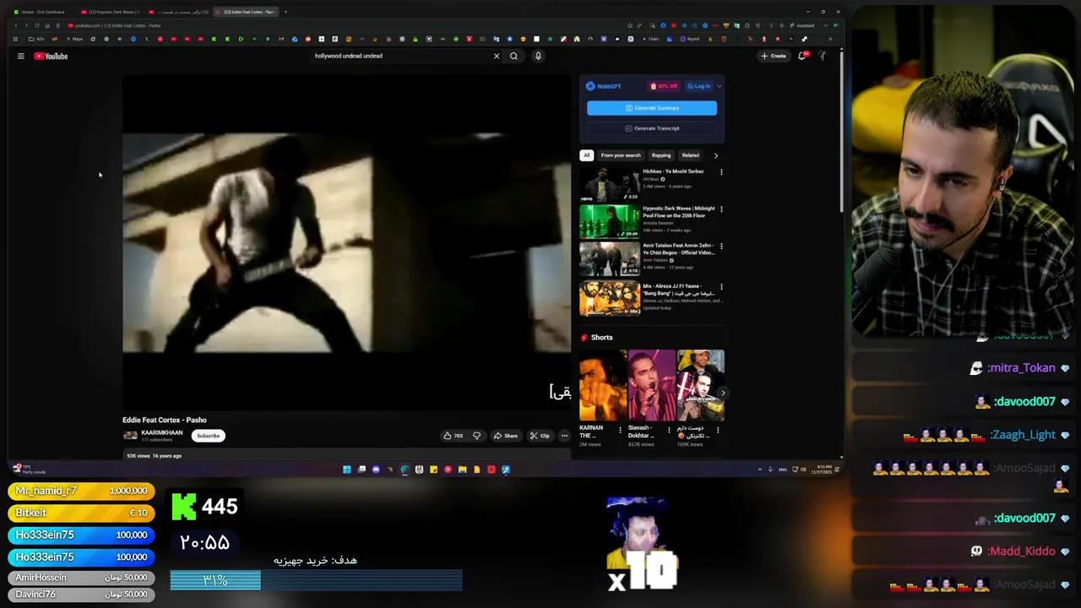Viewport: 1081px width, 608px height.
Task: Open a new browser tab
Action: point(285,12)
